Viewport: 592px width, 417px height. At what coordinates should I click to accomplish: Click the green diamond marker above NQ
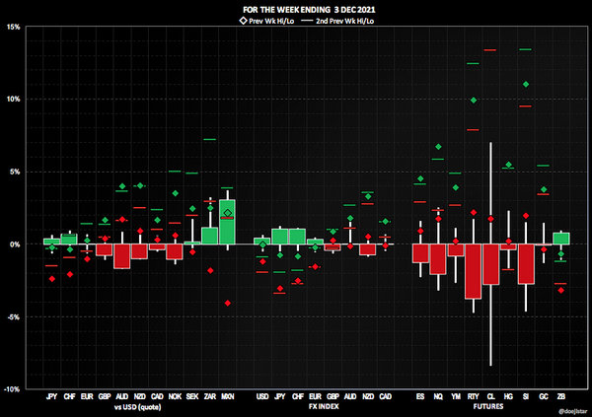coord(438,147)
